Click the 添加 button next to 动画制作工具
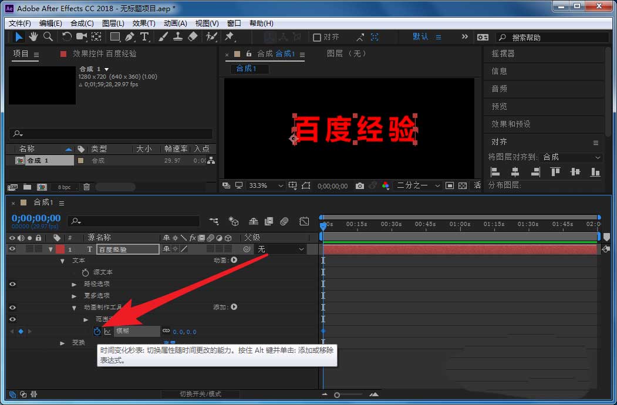The height and width of the screenshot is (405, 617). [235, 308]
